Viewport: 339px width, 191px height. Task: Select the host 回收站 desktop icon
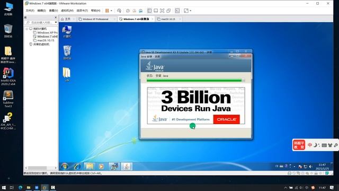coord(8,31)
